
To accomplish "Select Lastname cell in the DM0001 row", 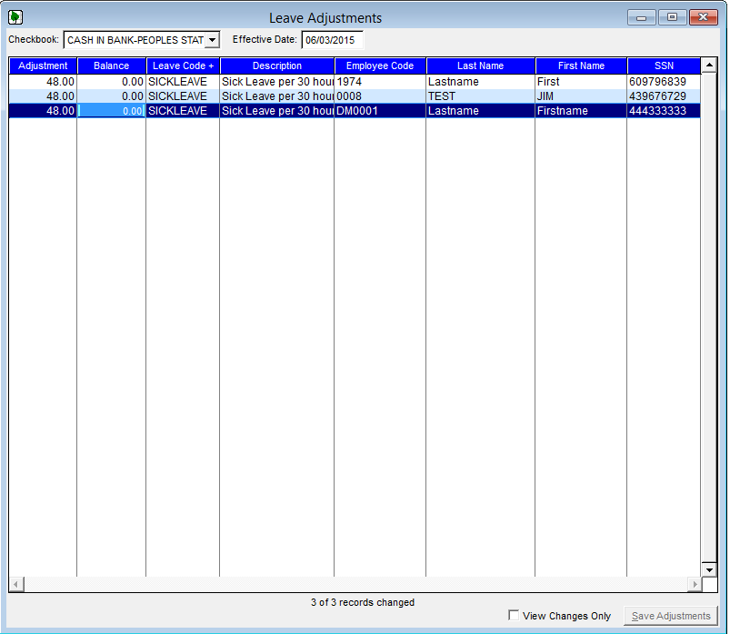I will pos(481,111).
